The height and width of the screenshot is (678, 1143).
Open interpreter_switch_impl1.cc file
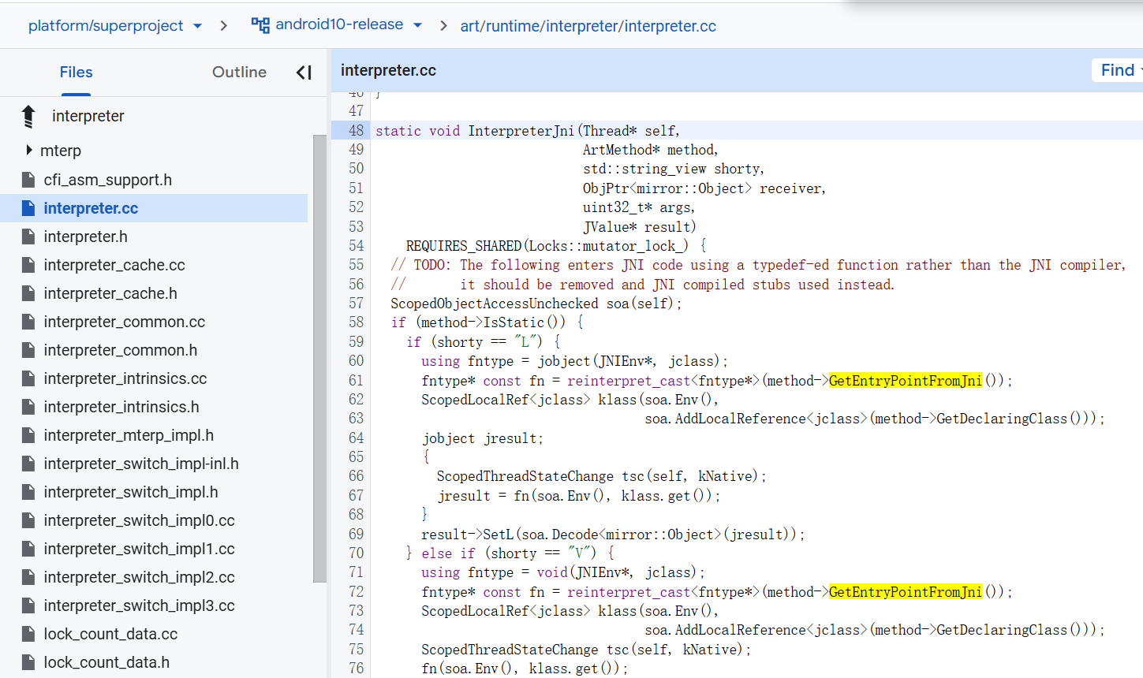139,549
